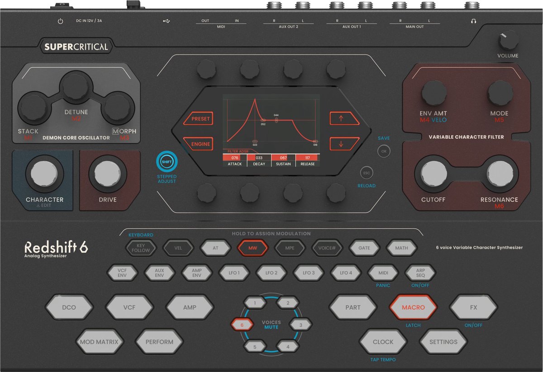Mute voice 4 in the voices ring

[x=288, y=347]
